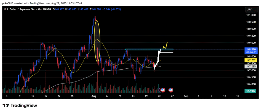The width and height of the screenshot is (261, 112).
Task: Click the TradingView logo icon
Action: (6, 105)
